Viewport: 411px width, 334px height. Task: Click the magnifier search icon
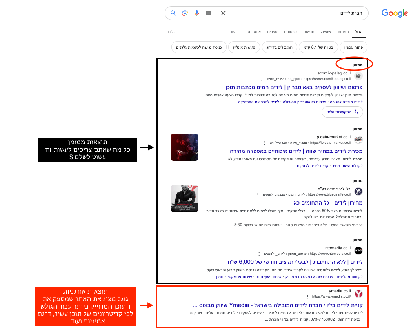[173, 13]
